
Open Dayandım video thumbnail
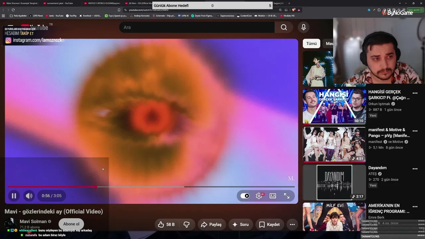pyautogui.click(x=334, y=183)
